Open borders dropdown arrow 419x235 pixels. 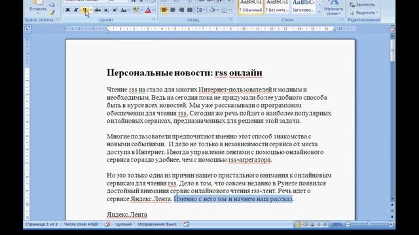click(x=230, y=10)
